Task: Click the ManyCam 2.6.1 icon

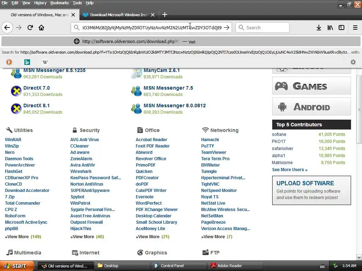Action: tap(136, 73)
